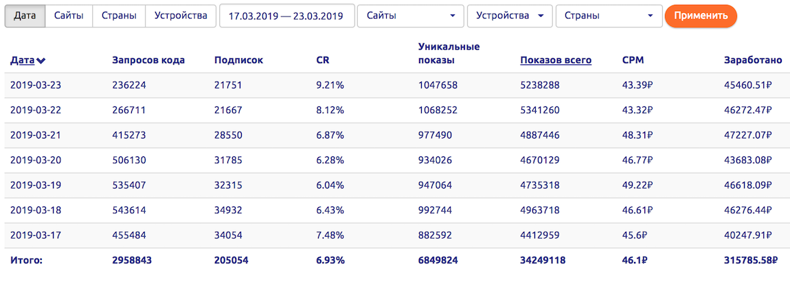Click the date range input field

tap(286, 16)
